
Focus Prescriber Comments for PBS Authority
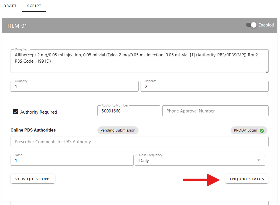click(x=139, y=142)
